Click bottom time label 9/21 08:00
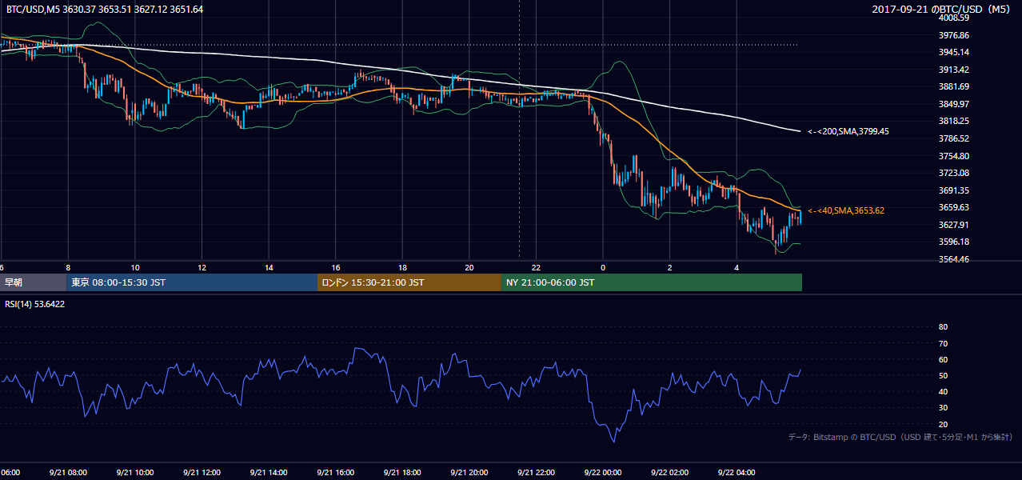 pos(68,472)
